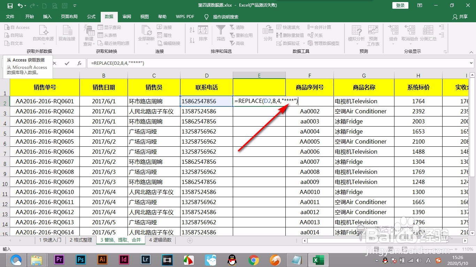Click Advanced filter (高级)
The width and height of the screenshot is (476, 267).
tap(237, 43)
